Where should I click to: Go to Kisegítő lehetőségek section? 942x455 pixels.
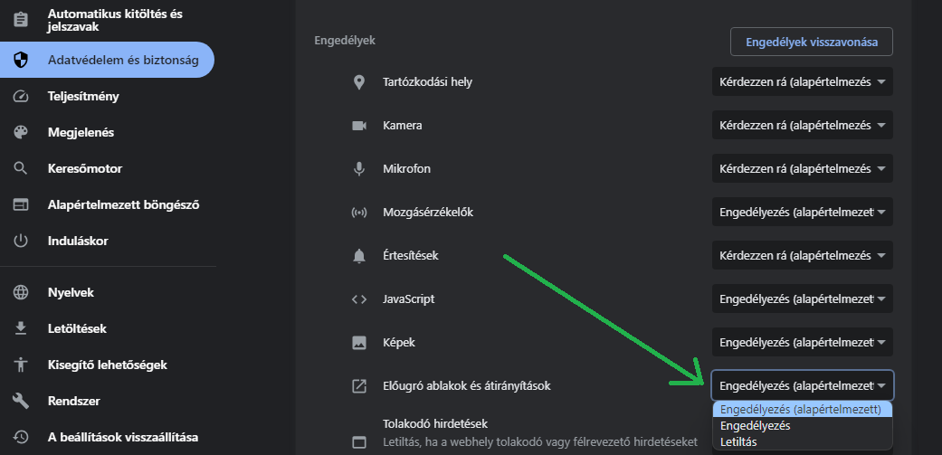click(107, 365)
